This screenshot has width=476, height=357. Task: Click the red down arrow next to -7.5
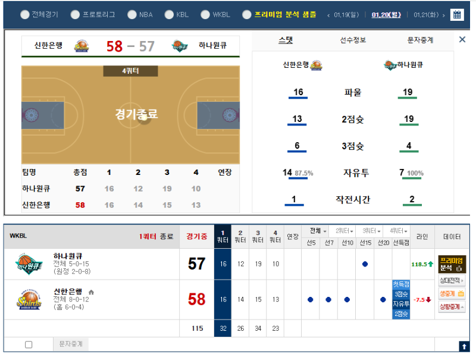click(428, 300)
